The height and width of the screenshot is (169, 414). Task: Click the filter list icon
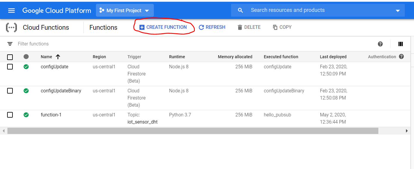click(x=10, y=44)
